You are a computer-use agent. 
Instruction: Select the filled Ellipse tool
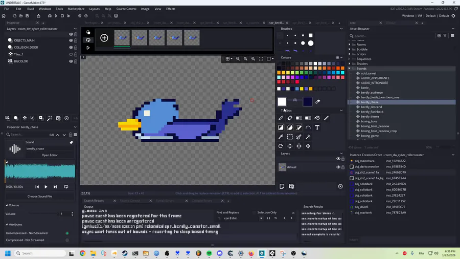tap(290, 127)
